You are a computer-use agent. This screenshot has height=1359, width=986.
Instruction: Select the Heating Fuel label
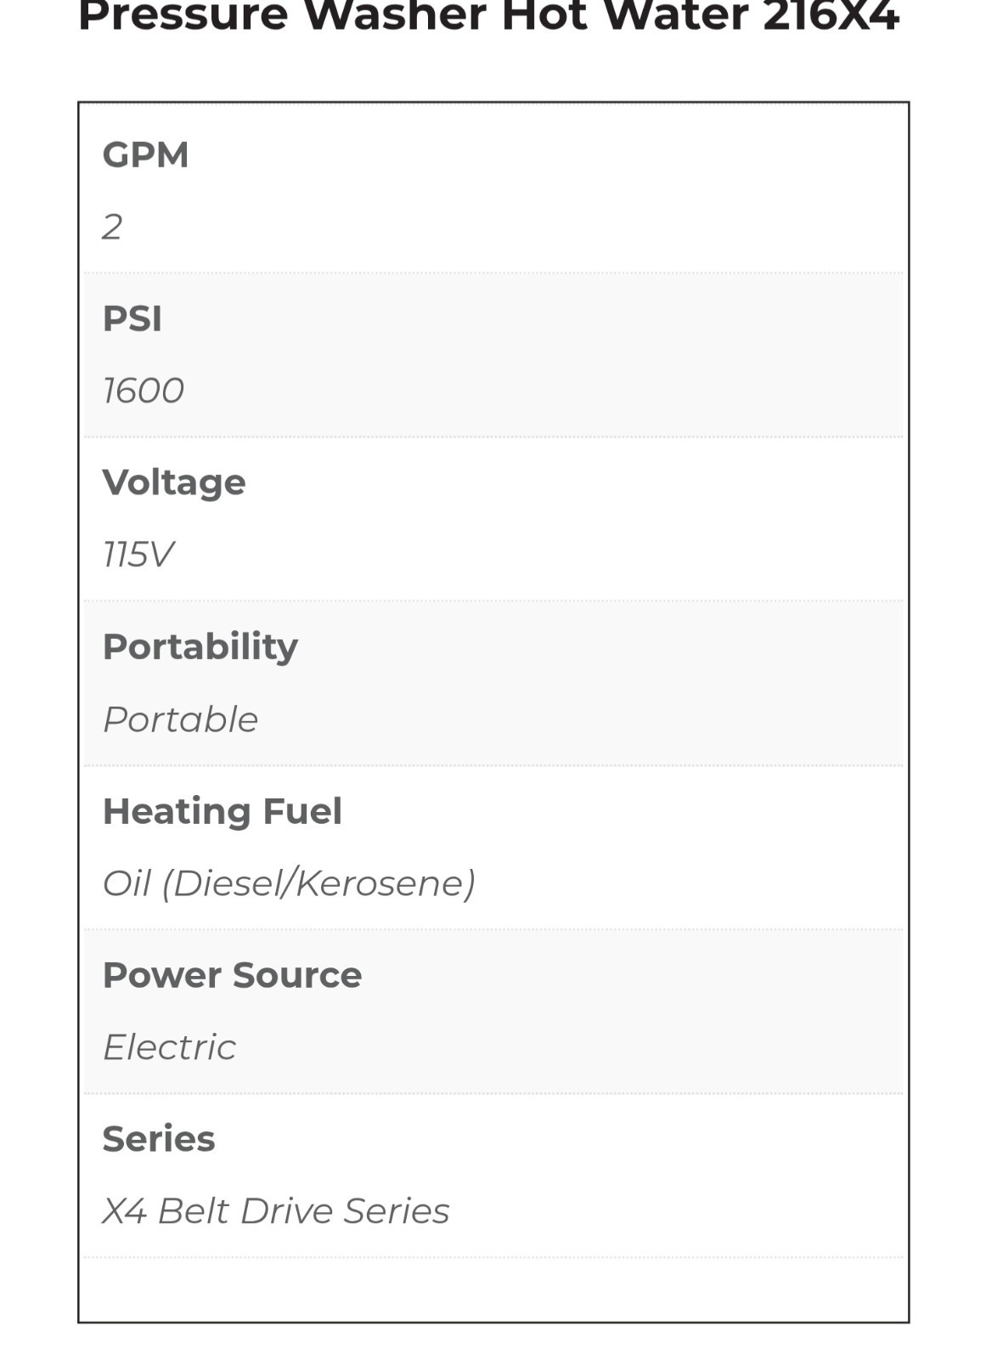coord(223,811)
